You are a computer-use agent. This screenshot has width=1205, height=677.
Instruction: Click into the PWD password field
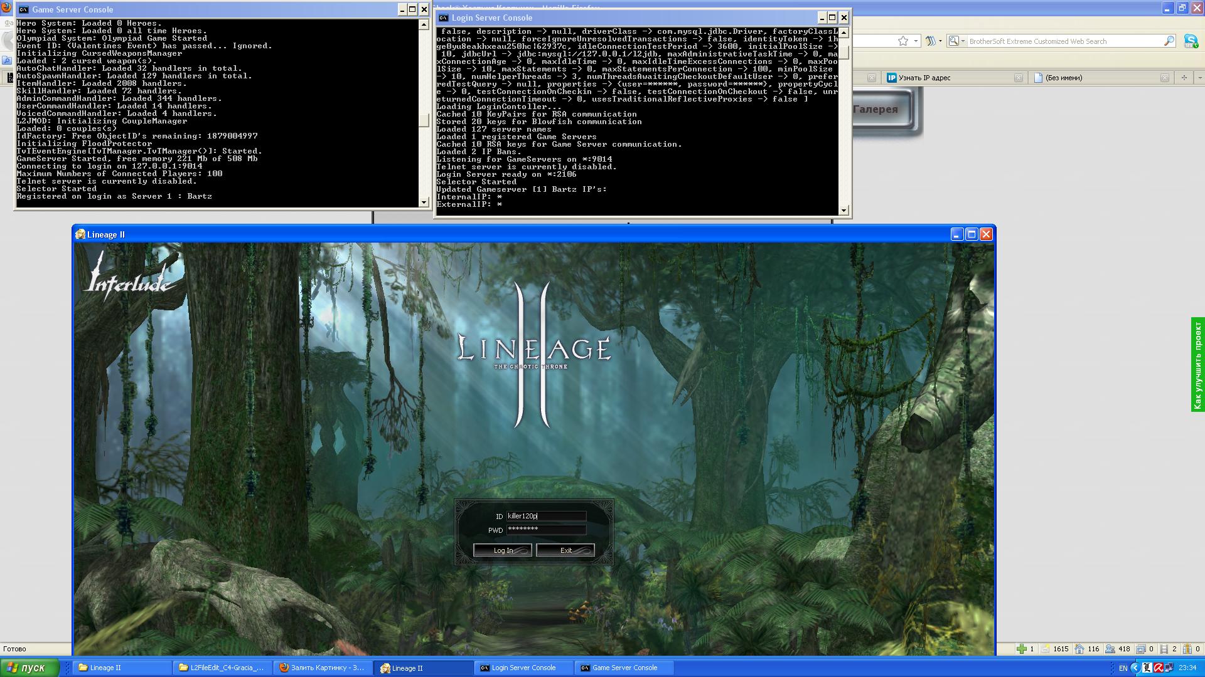[546, 530]
